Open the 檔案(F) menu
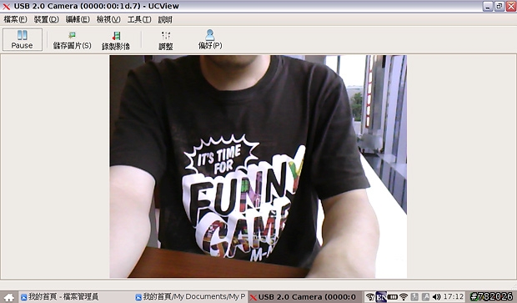This screenshot has height=303, width=517. point(15,19)
